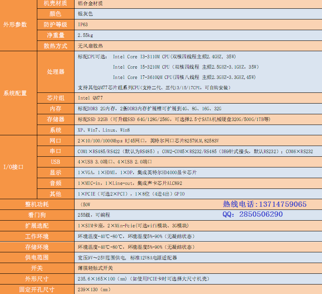Select the 外形参数 category cell
Screen dimensions: 322x294
tap(15, 24)
